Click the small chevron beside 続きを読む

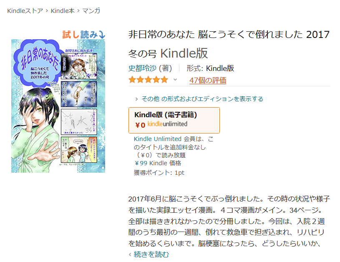(x=130, y=254)
